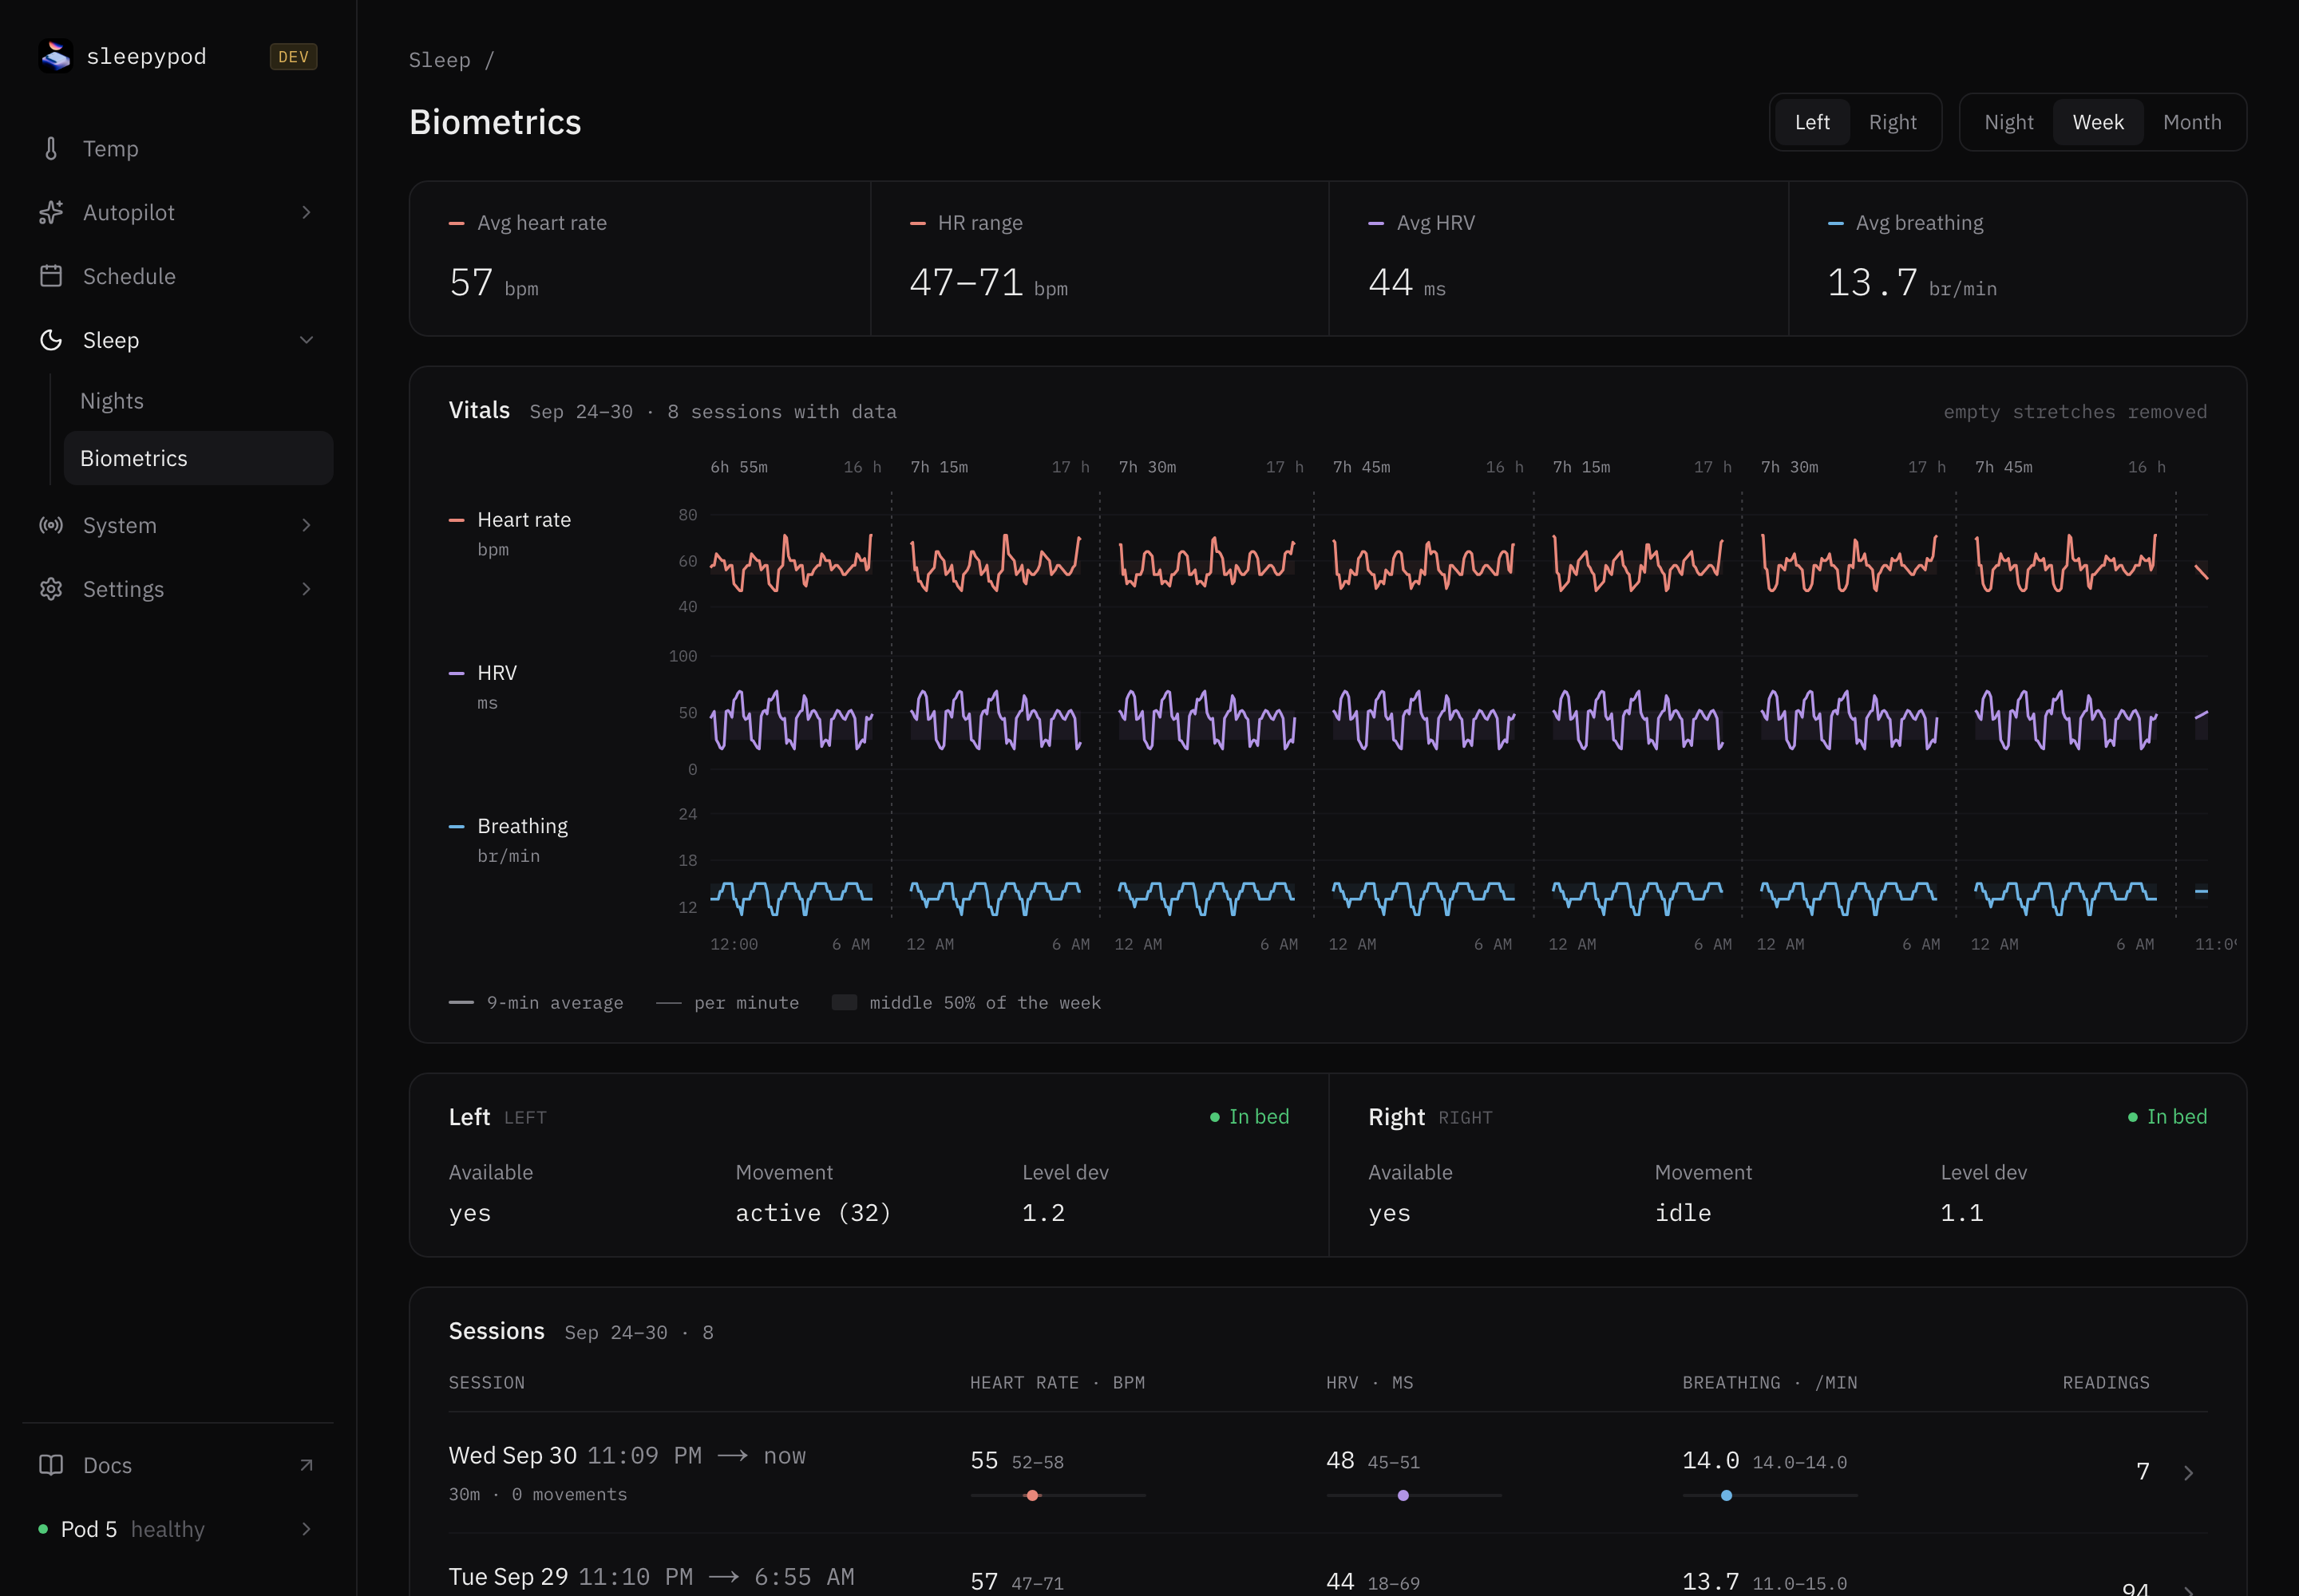Expand the Autopilot submenu chevron
This screenshot has width=2299, height=1596.
(306, 213)
